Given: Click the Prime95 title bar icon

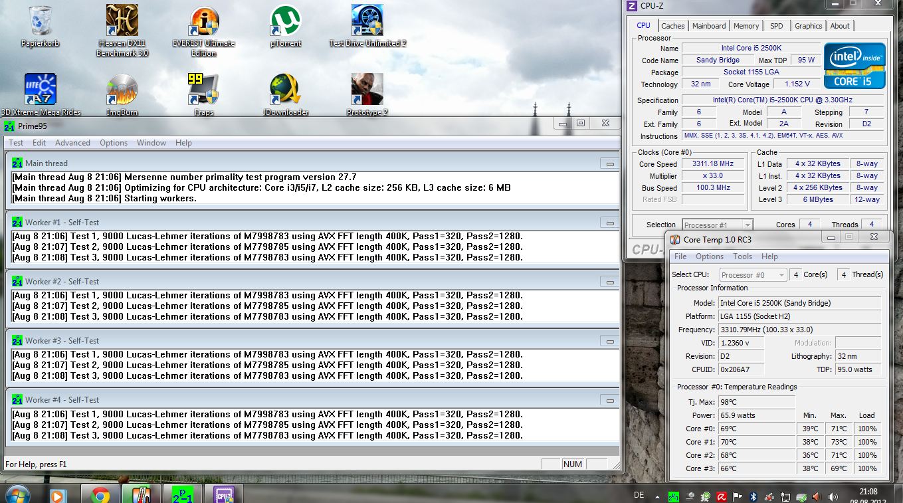Looking at the screenshot, I should click(x=9, y=126).
